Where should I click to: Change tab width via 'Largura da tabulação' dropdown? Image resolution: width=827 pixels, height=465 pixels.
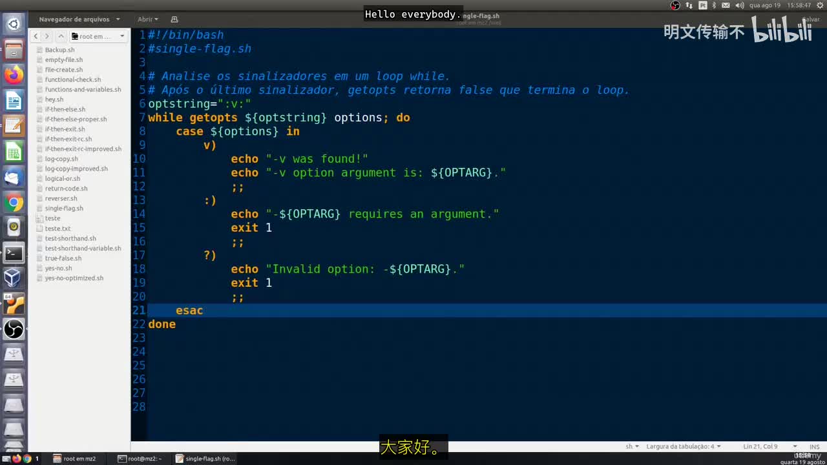tap(684, 446)
